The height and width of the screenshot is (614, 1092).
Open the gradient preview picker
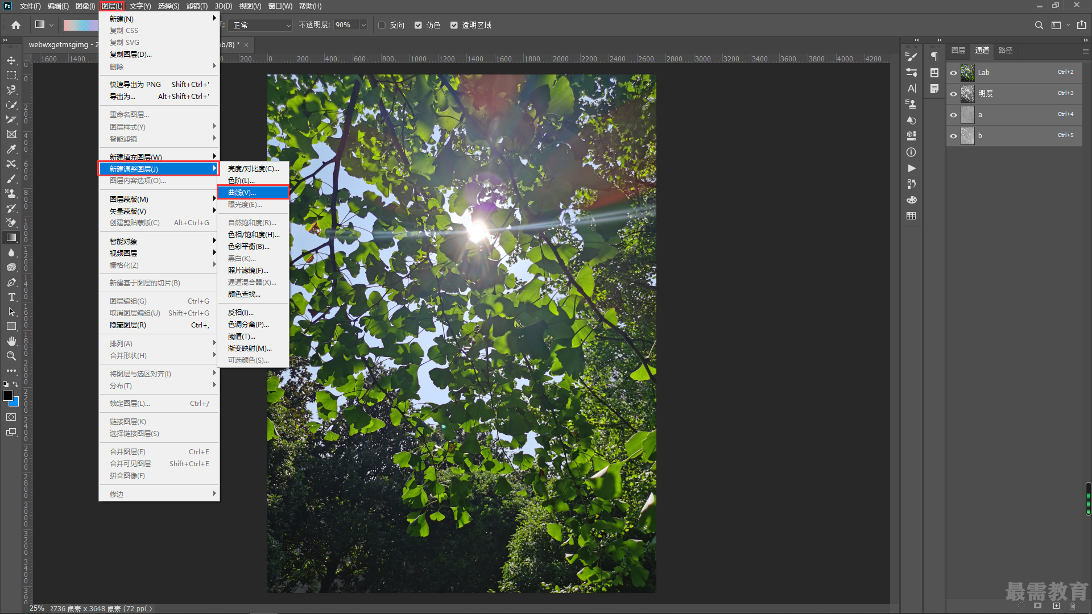pyautogui.click(x=80, y=25)
